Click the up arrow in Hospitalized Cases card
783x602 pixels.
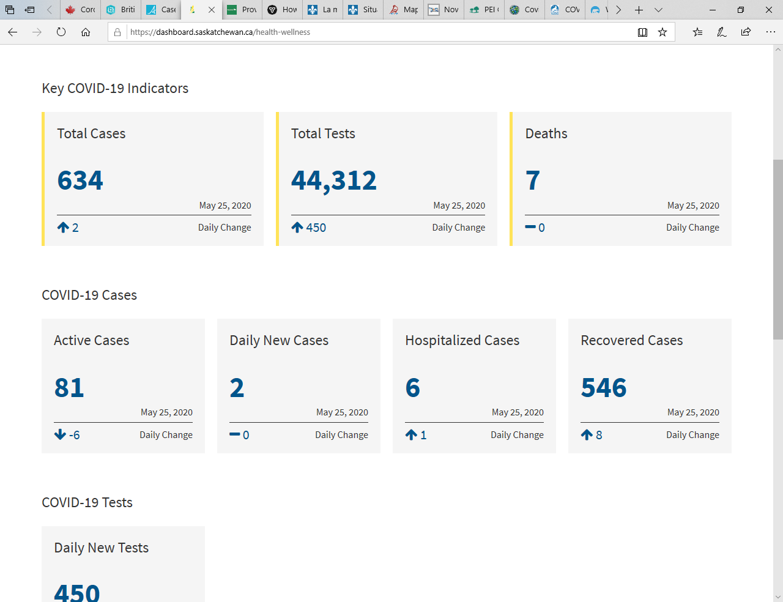coord(411,435)
